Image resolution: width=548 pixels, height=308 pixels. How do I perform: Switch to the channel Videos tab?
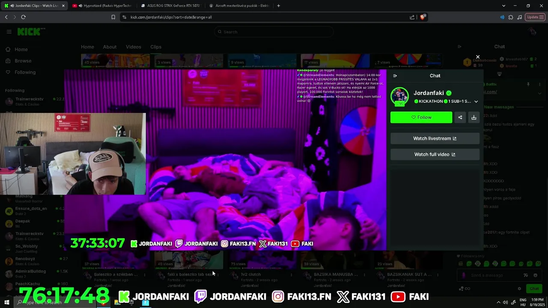(x=133, y=47)
